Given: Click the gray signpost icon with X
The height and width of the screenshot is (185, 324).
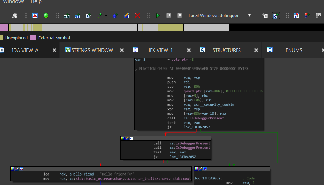Looking at the screenshot, I should tap(318, 15).
